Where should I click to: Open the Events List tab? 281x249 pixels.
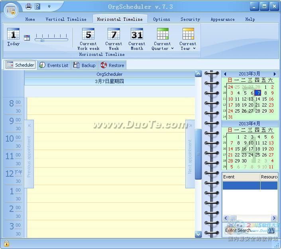coord(54,65)
